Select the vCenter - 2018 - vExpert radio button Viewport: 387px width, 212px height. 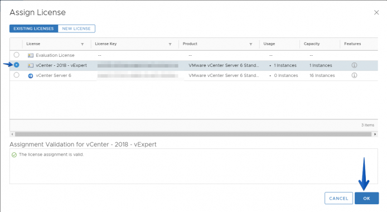16,65
